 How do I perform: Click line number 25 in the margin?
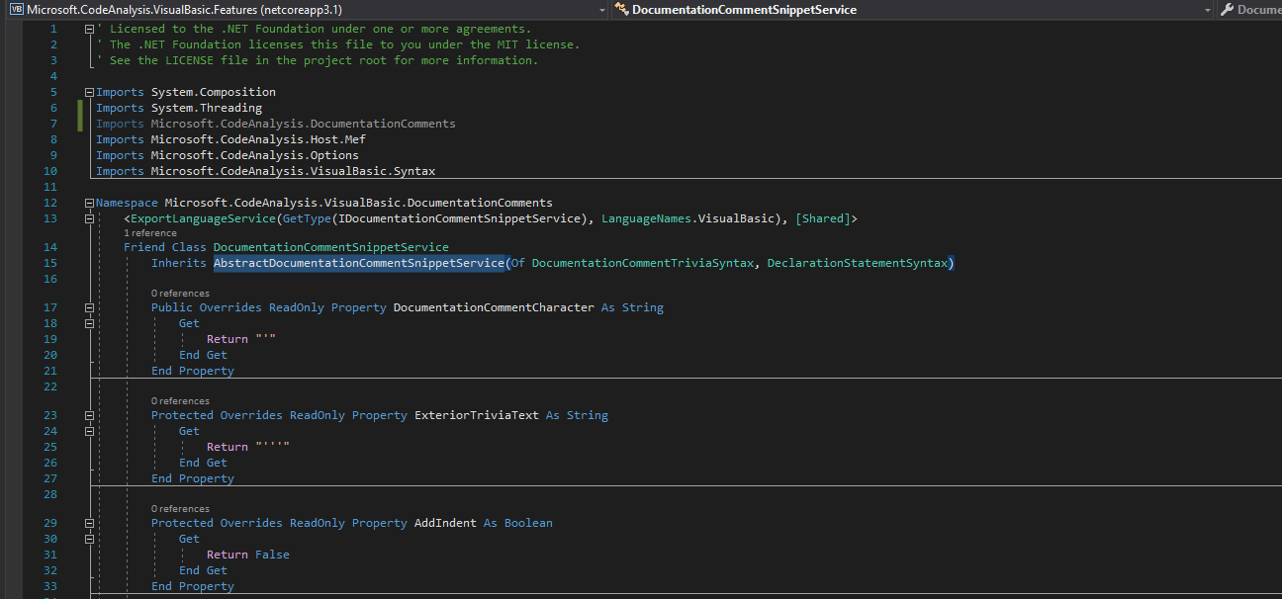[x=50, y=446]
